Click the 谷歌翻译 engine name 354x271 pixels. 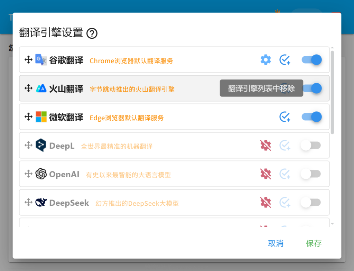pyautogui.click(x=66, y=60)
